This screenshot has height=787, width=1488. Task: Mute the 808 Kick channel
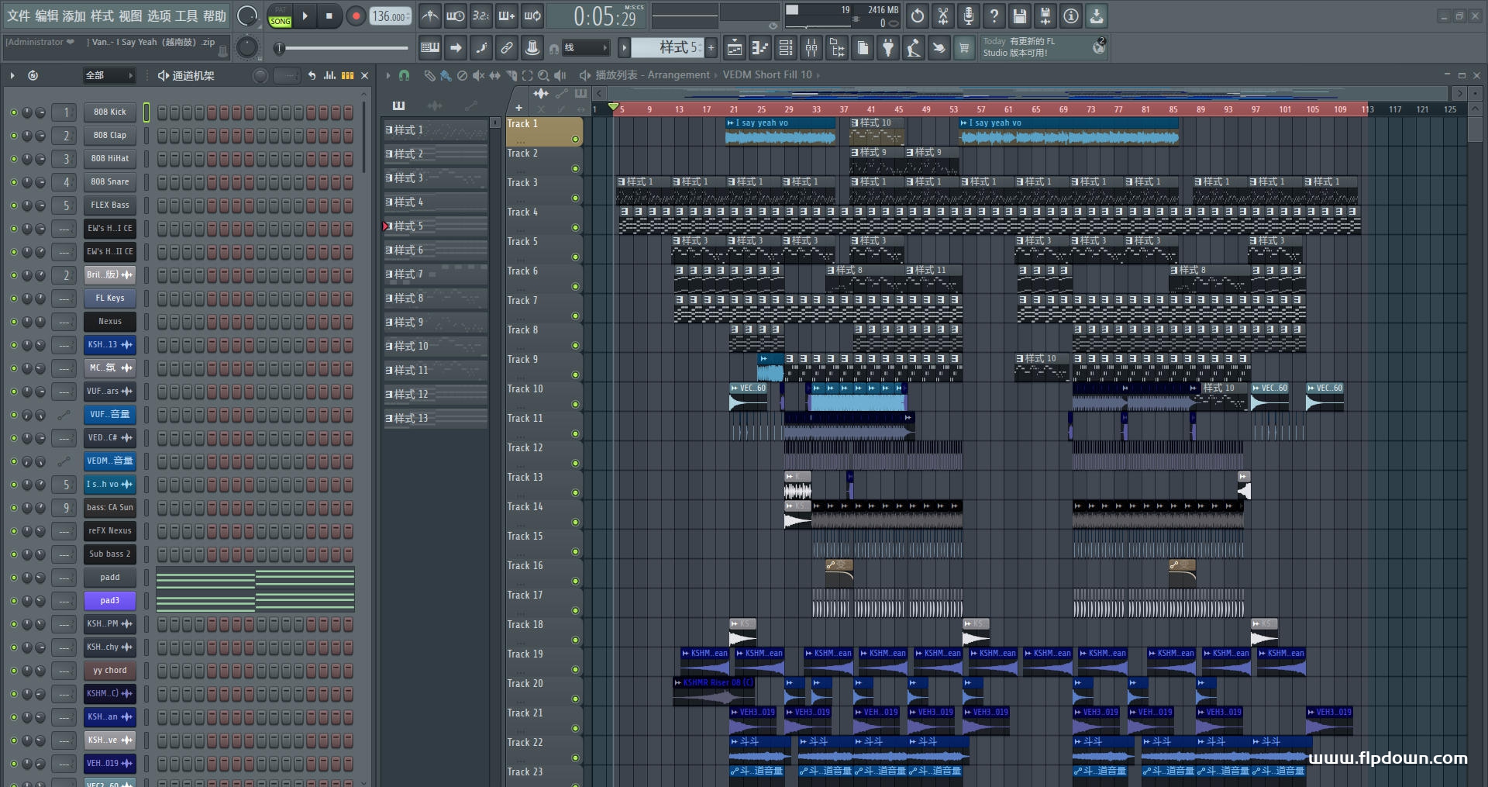point(13,112)
